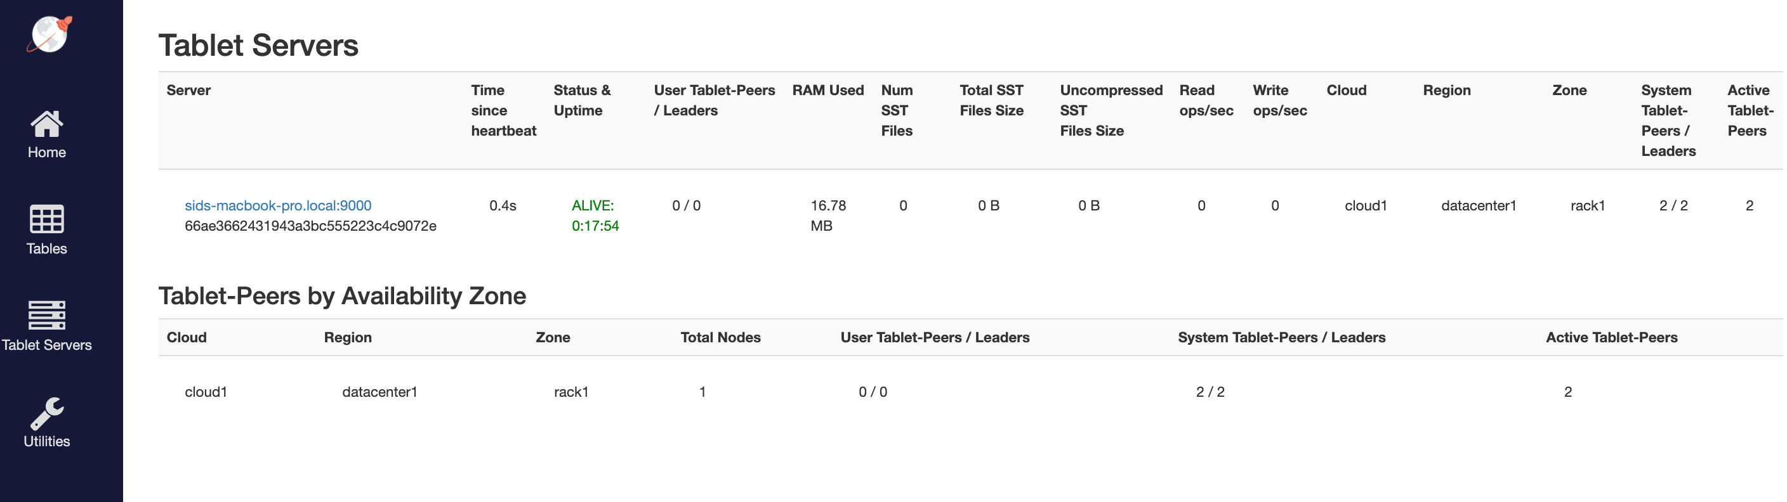Open the Home house icon

[46, 124]
